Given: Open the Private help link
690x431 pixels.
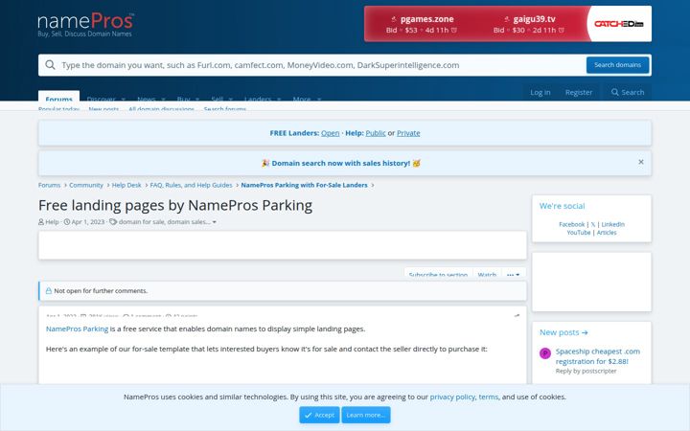Looking at the screenshot, I should pyautogui.click(x=408, y=133).
